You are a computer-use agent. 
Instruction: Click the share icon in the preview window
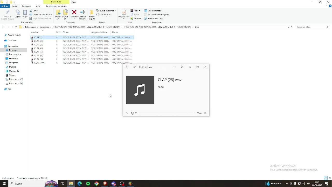point(198,67)
